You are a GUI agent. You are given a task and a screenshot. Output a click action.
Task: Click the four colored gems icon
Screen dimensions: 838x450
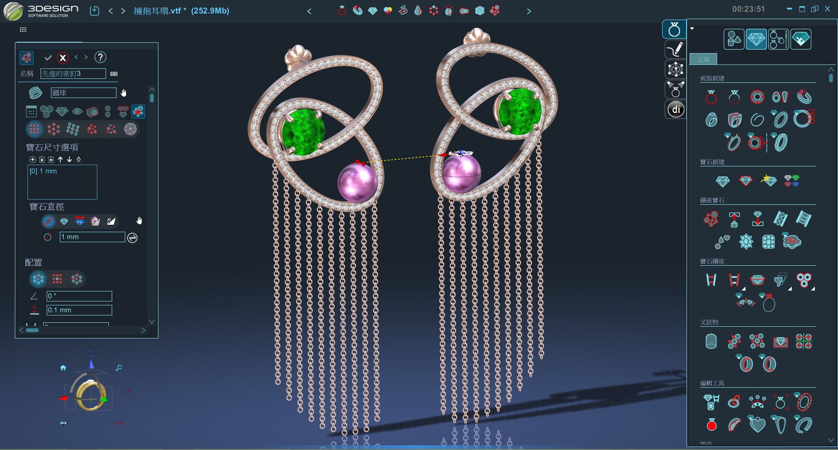click(791, 181)
